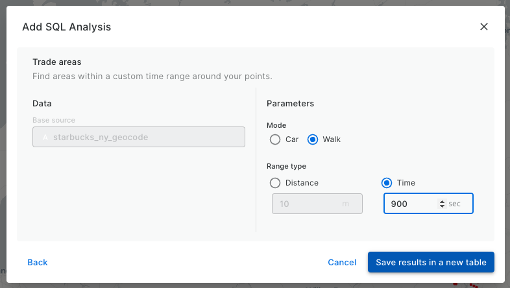Click the Trade areas heading
The image size is (510, 288).
pos(57,62)
